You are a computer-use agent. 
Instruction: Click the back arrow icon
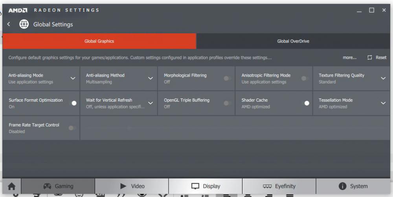point(9,24)
